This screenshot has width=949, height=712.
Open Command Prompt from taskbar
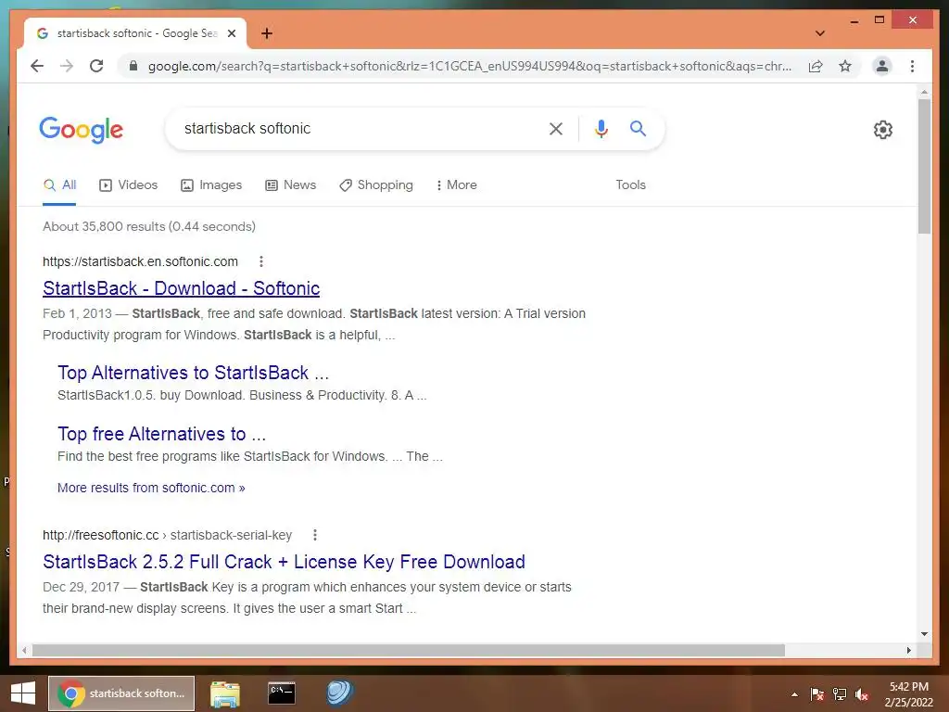(282, 693)
